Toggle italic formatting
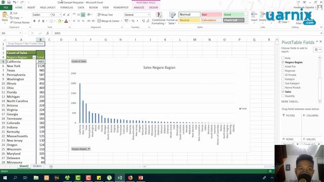This screenshot has width=324, height=182. (38, 21)
